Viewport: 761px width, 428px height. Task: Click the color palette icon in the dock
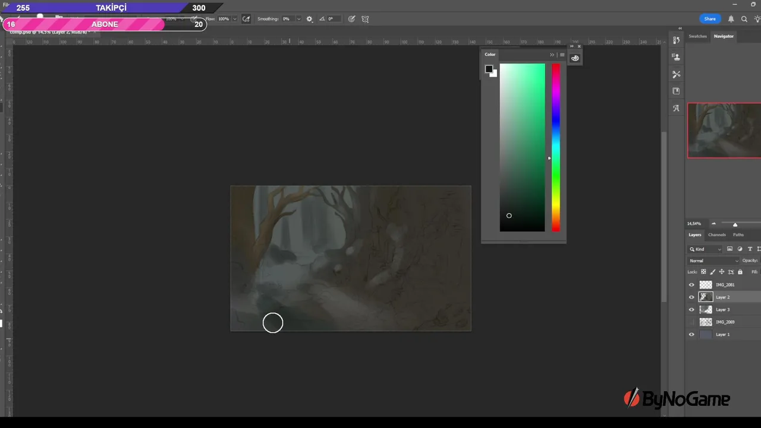click(x=575, y=58)
